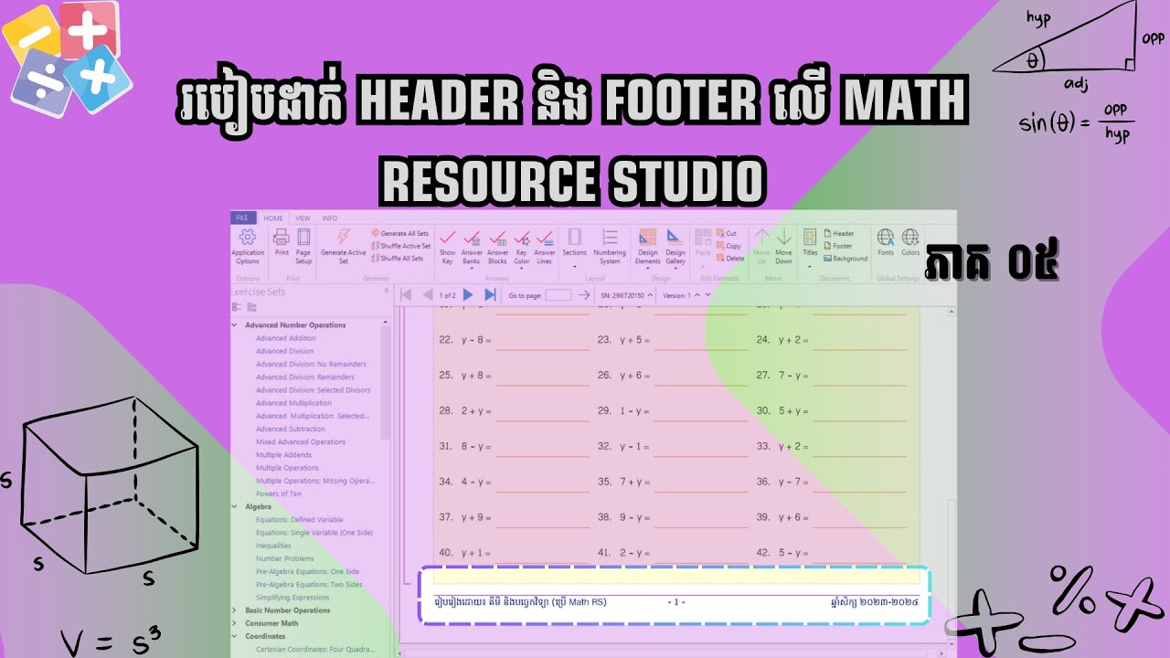This screenshot has height=658, width=1170.
Task: Open the Sections dropdown
Action: (575, 247)
